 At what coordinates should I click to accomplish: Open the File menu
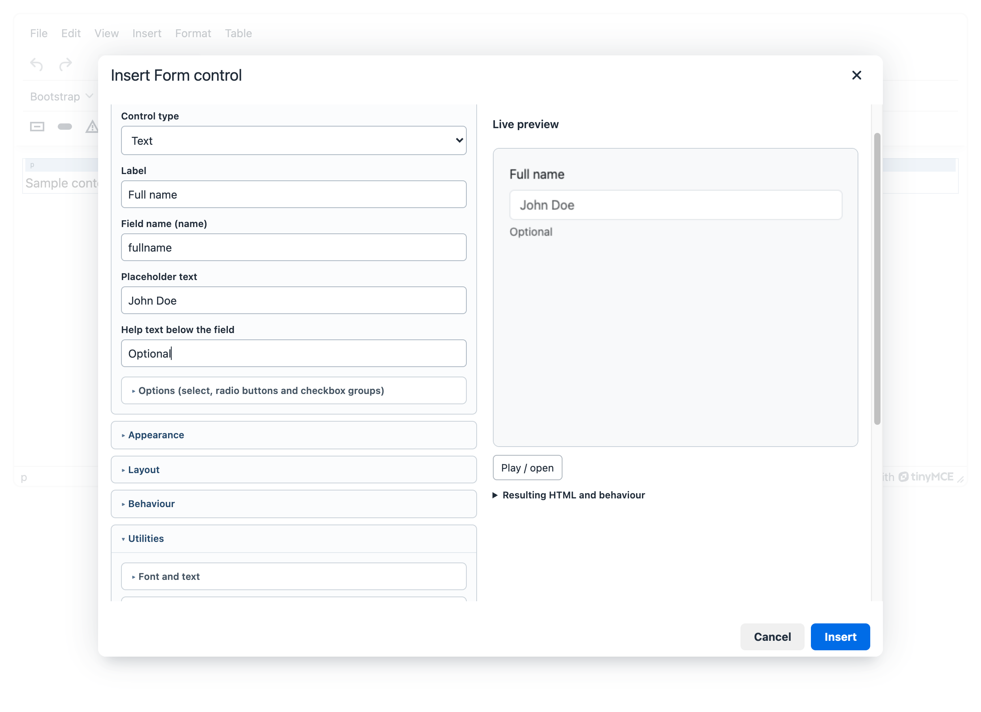[x=39, y=33]
